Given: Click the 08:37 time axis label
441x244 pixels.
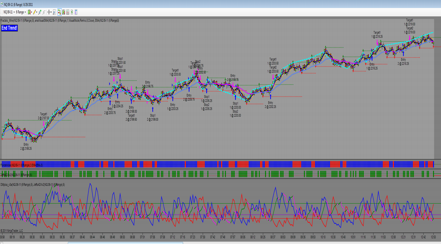Looking at the screenshot, I should tap(273, 237).
